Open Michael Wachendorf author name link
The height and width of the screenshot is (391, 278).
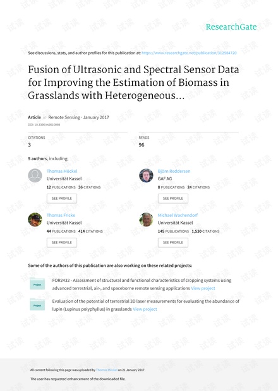[x=178, y=215]
